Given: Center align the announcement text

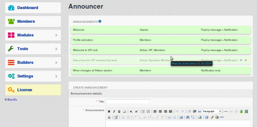Looking at the screenshot, I should tap(160, 112).
